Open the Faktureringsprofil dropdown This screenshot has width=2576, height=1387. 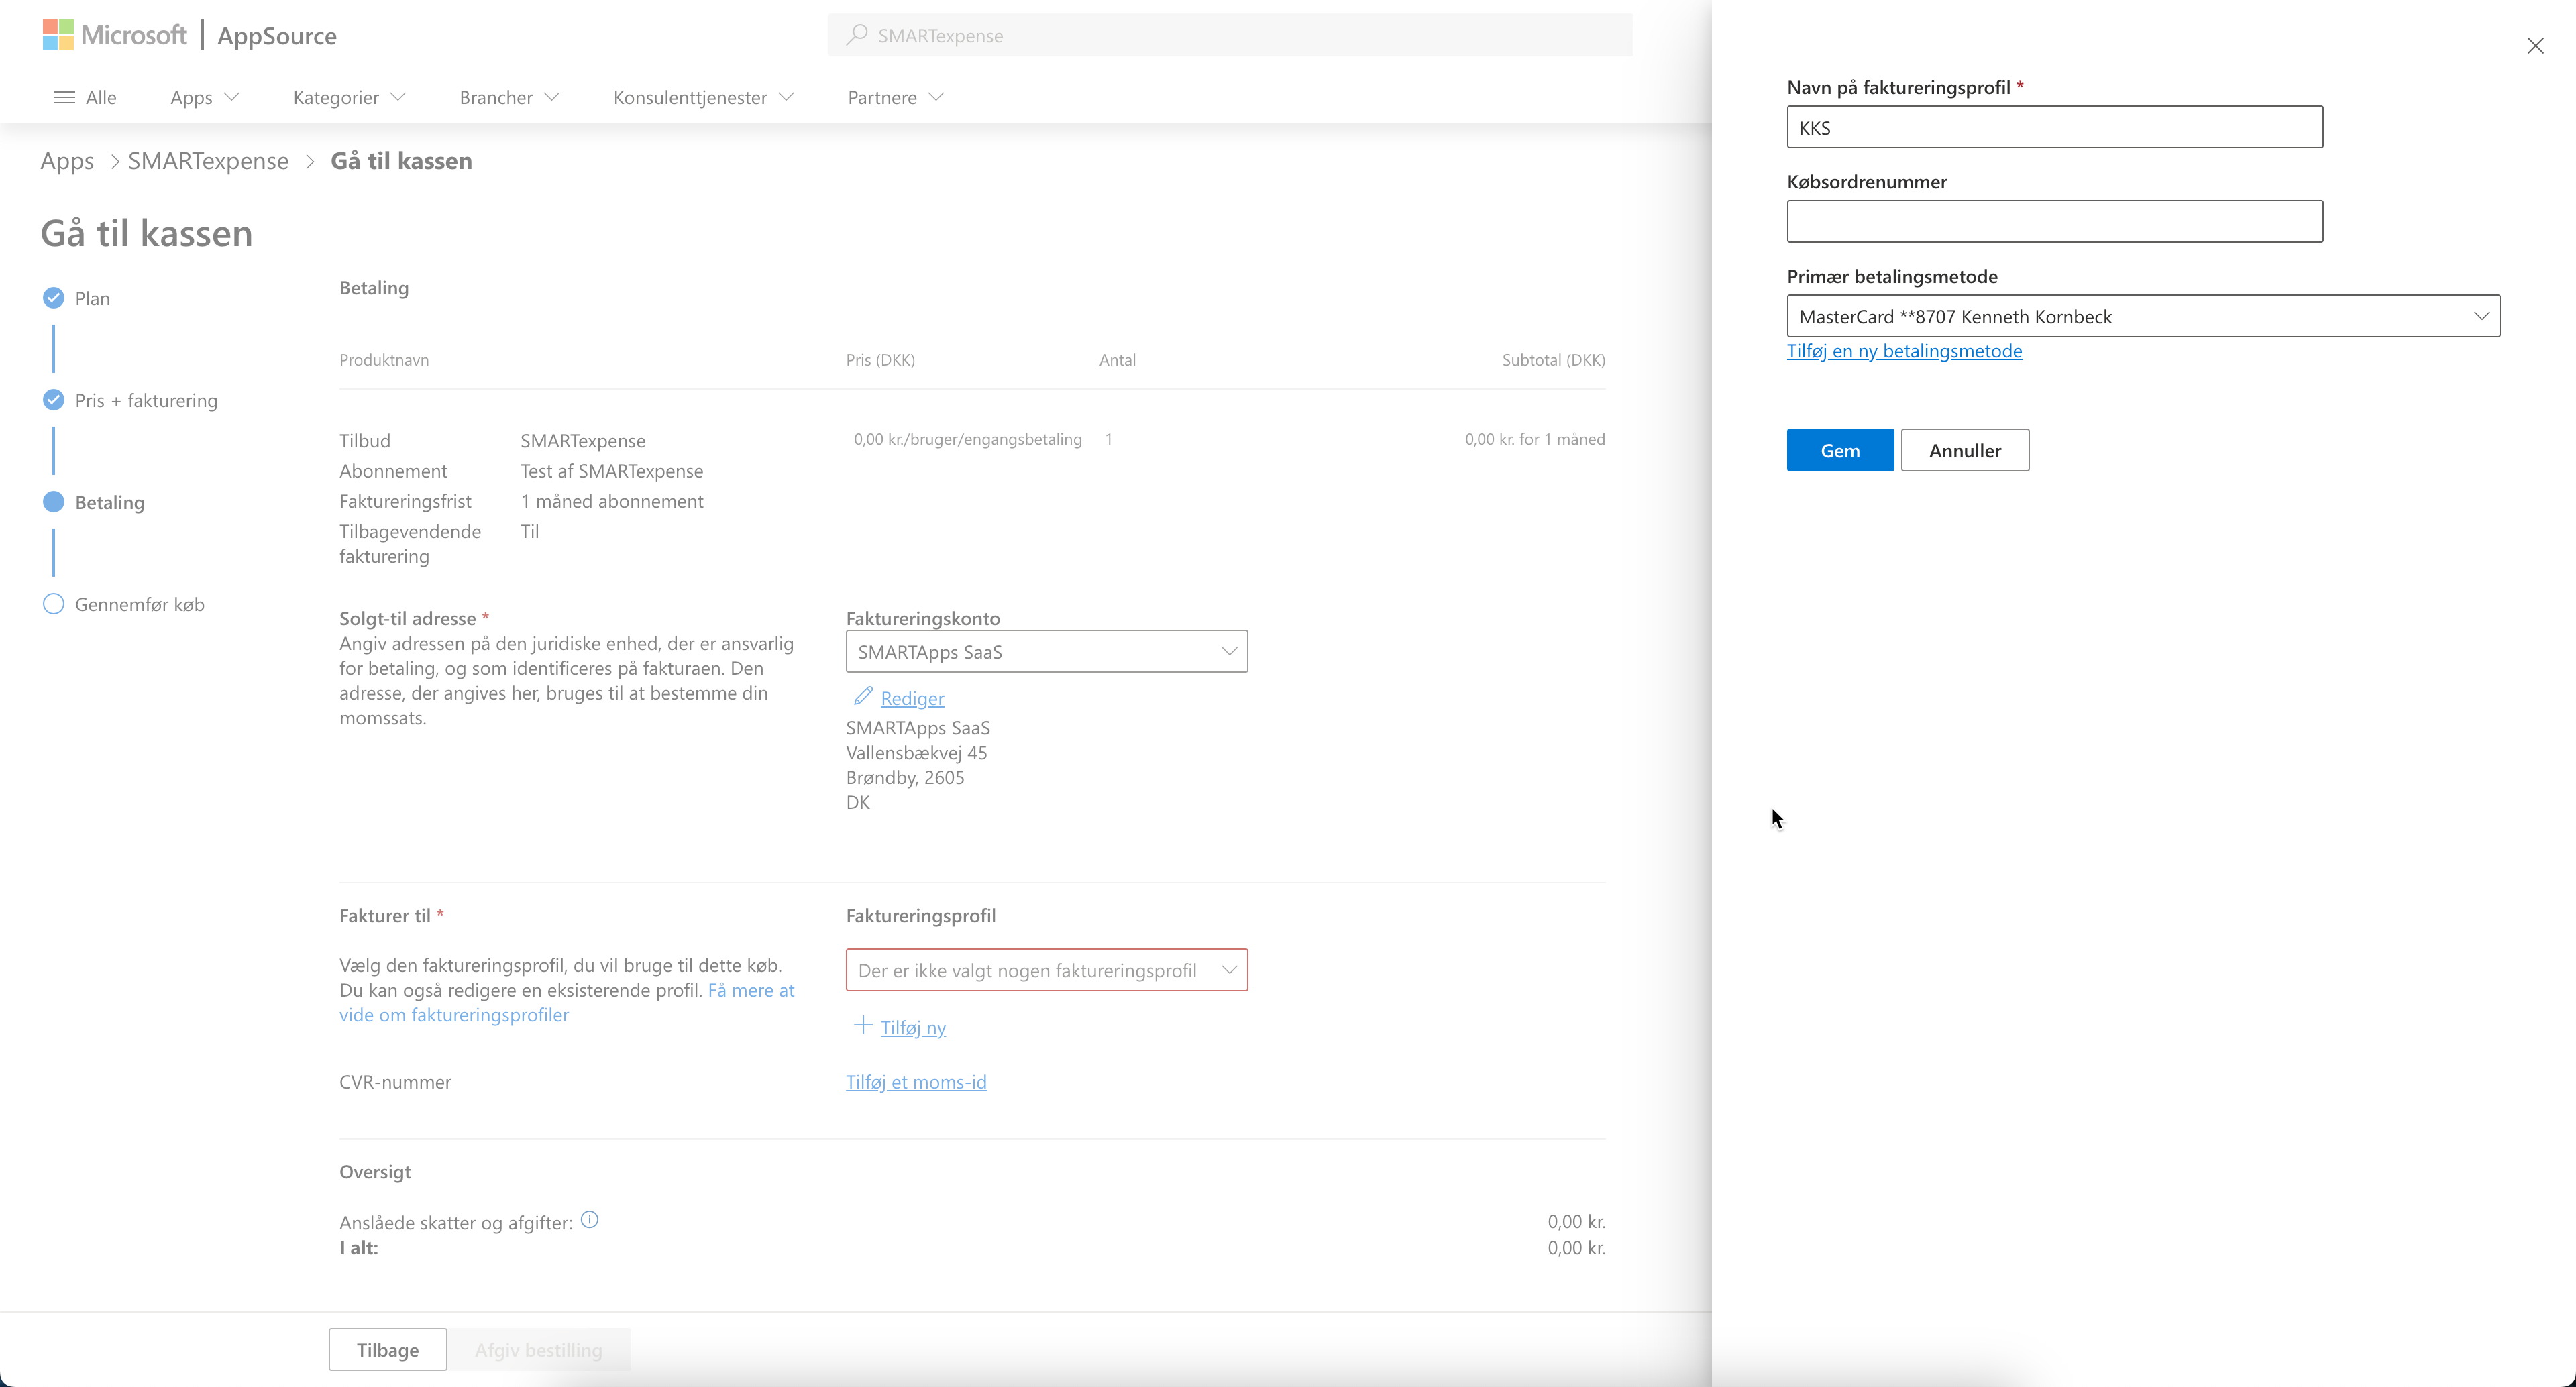1046,970
